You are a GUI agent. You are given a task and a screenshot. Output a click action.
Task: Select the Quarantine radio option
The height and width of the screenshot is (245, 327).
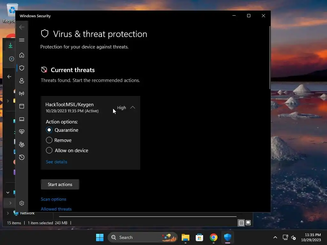click(x=49, y=130)
